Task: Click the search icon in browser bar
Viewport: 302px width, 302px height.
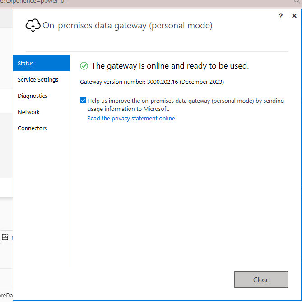Action: 297,2
